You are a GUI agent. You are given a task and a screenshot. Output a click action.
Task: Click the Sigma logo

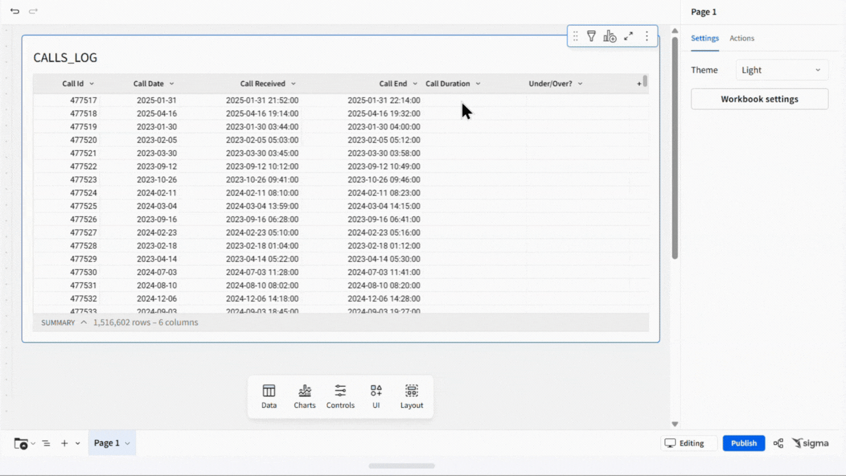(x=810, y=444)
